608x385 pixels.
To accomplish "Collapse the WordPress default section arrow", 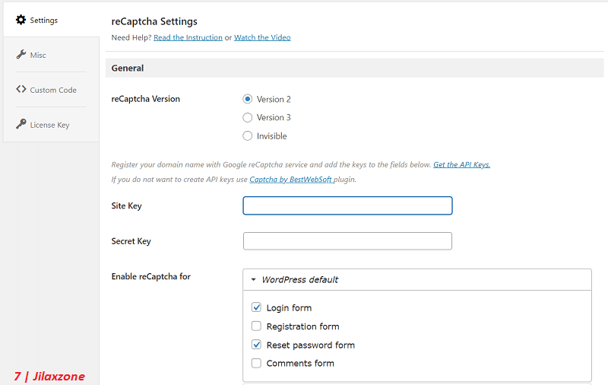I will (x=254, y=279).
